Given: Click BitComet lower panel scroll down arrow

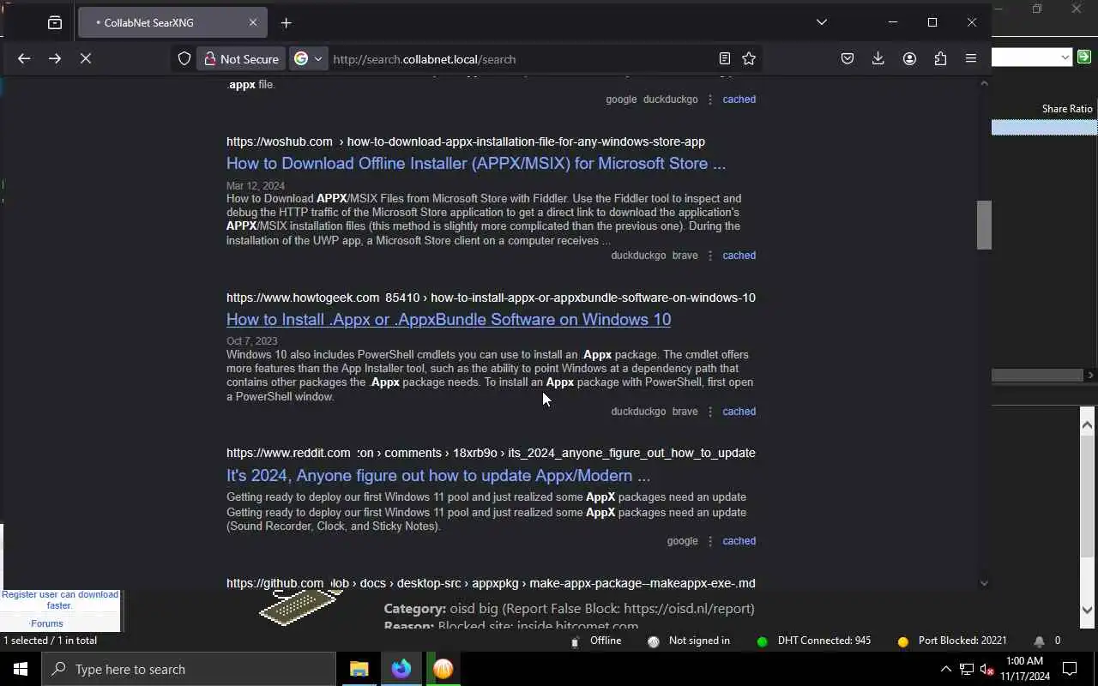Looking at the screenshot, I should click(1087, 611).
